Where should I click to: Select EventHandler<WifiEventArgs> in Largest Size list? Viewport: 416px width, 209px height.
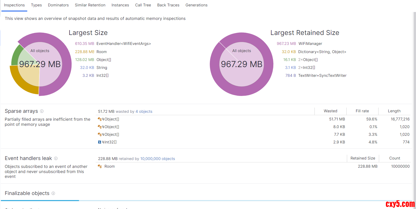coord(123,44)
